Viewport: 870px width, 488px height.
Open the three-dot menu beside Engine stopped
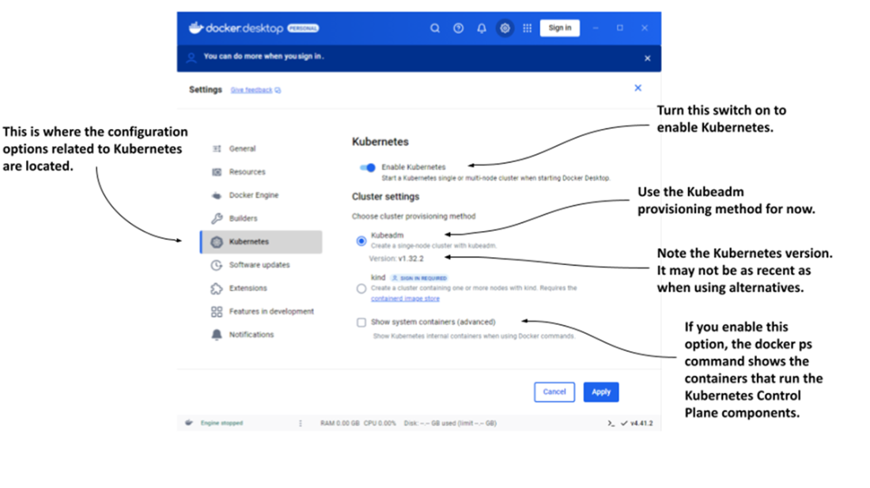(x=301, y=423)
